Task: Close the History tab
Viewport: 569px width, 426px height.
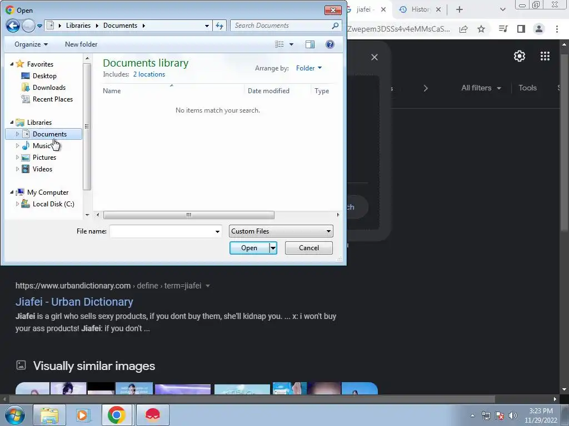Action: 438,10
